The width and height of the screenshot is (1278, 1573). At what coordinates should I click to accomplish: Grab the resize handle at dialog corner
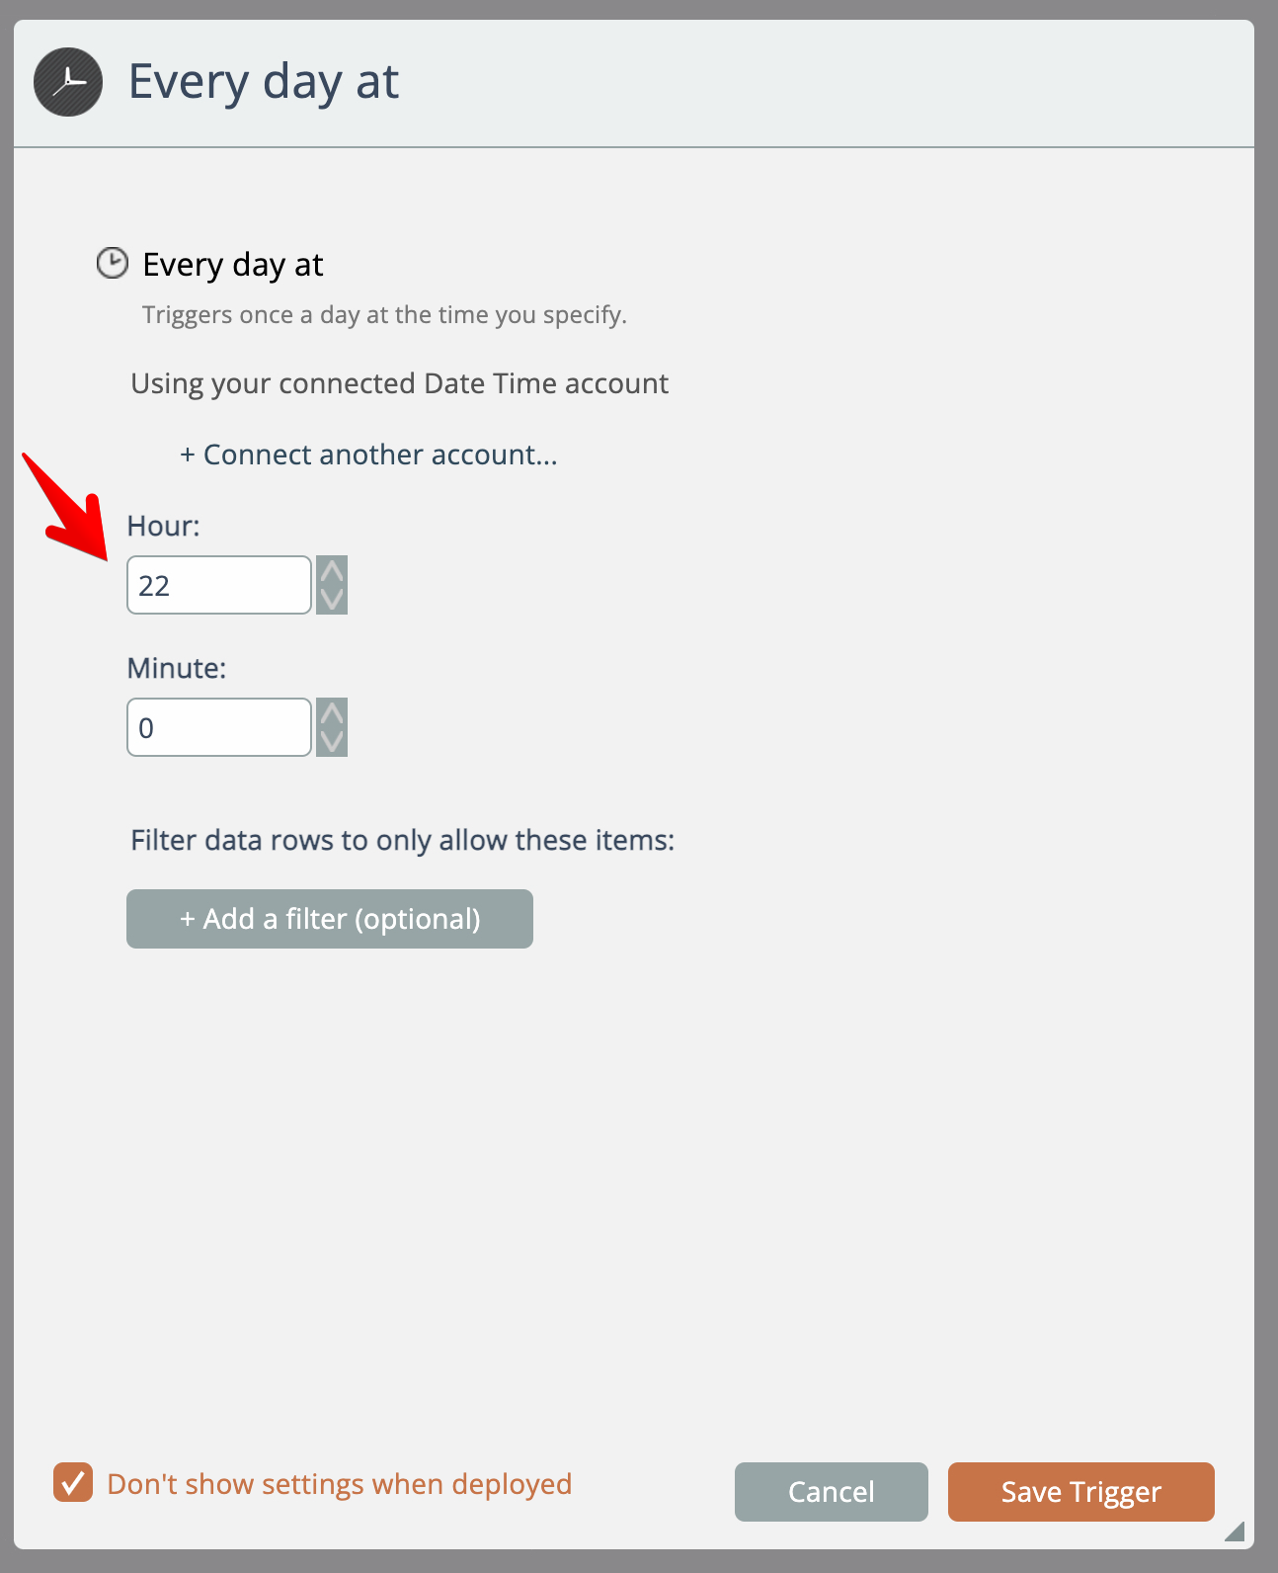pyautogui.click(x=1234, y=1531)
